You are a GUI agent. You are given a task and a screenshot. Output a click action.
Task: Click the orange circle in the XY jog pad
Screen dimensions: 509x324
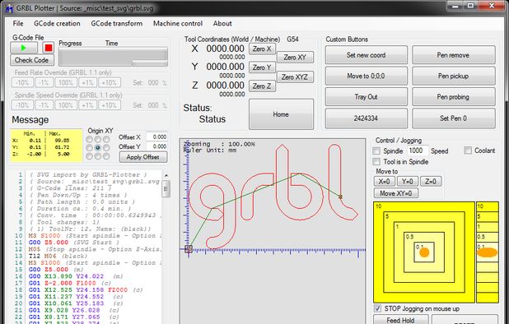pos(424,252)
